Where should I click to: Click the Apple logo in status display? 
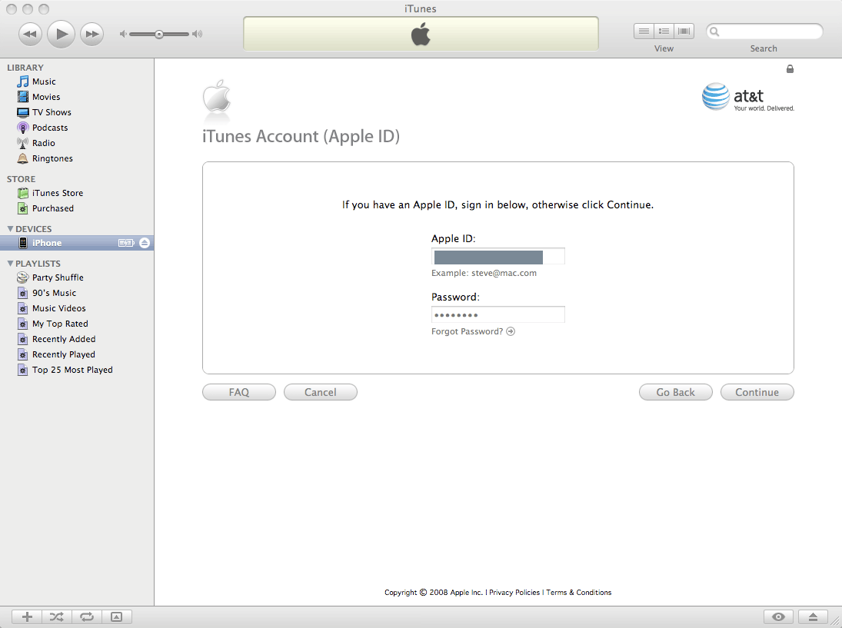click(x=421, y=35)
